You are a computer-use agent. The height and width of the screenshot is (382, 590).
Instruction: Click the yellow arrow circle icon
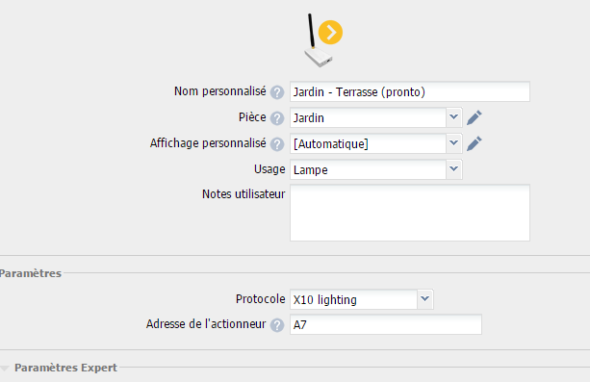pos(330,33)
